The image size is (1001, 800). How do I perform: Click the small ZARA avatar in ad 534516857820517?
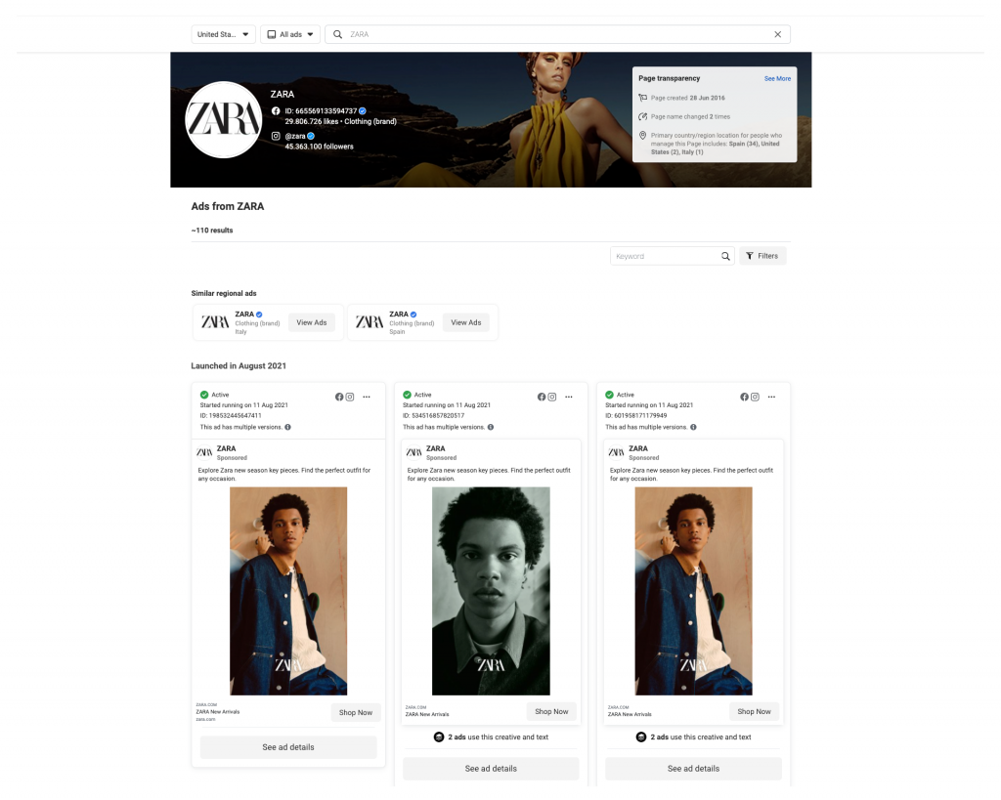pyautogui.click(x=414, y=452)
